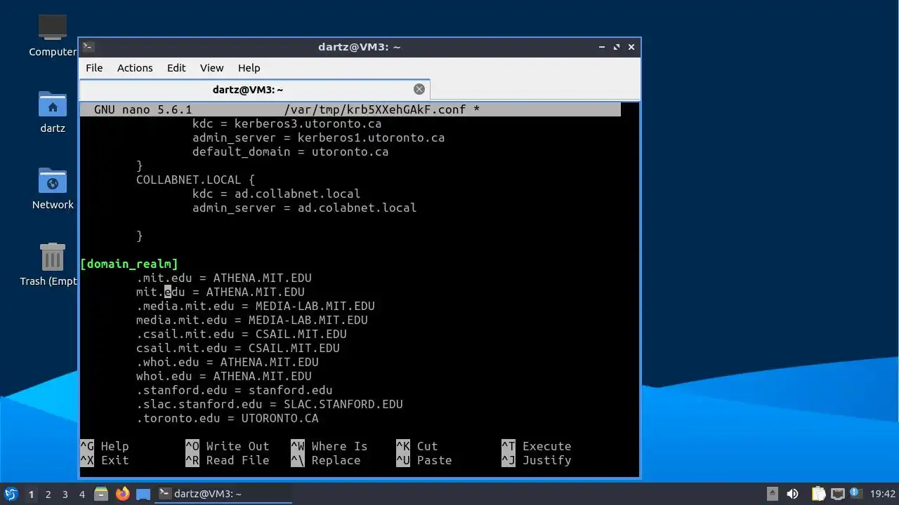Click the nano '^X Exit' shortcut label
Screen dimensions: 899x505
point(105,460)
